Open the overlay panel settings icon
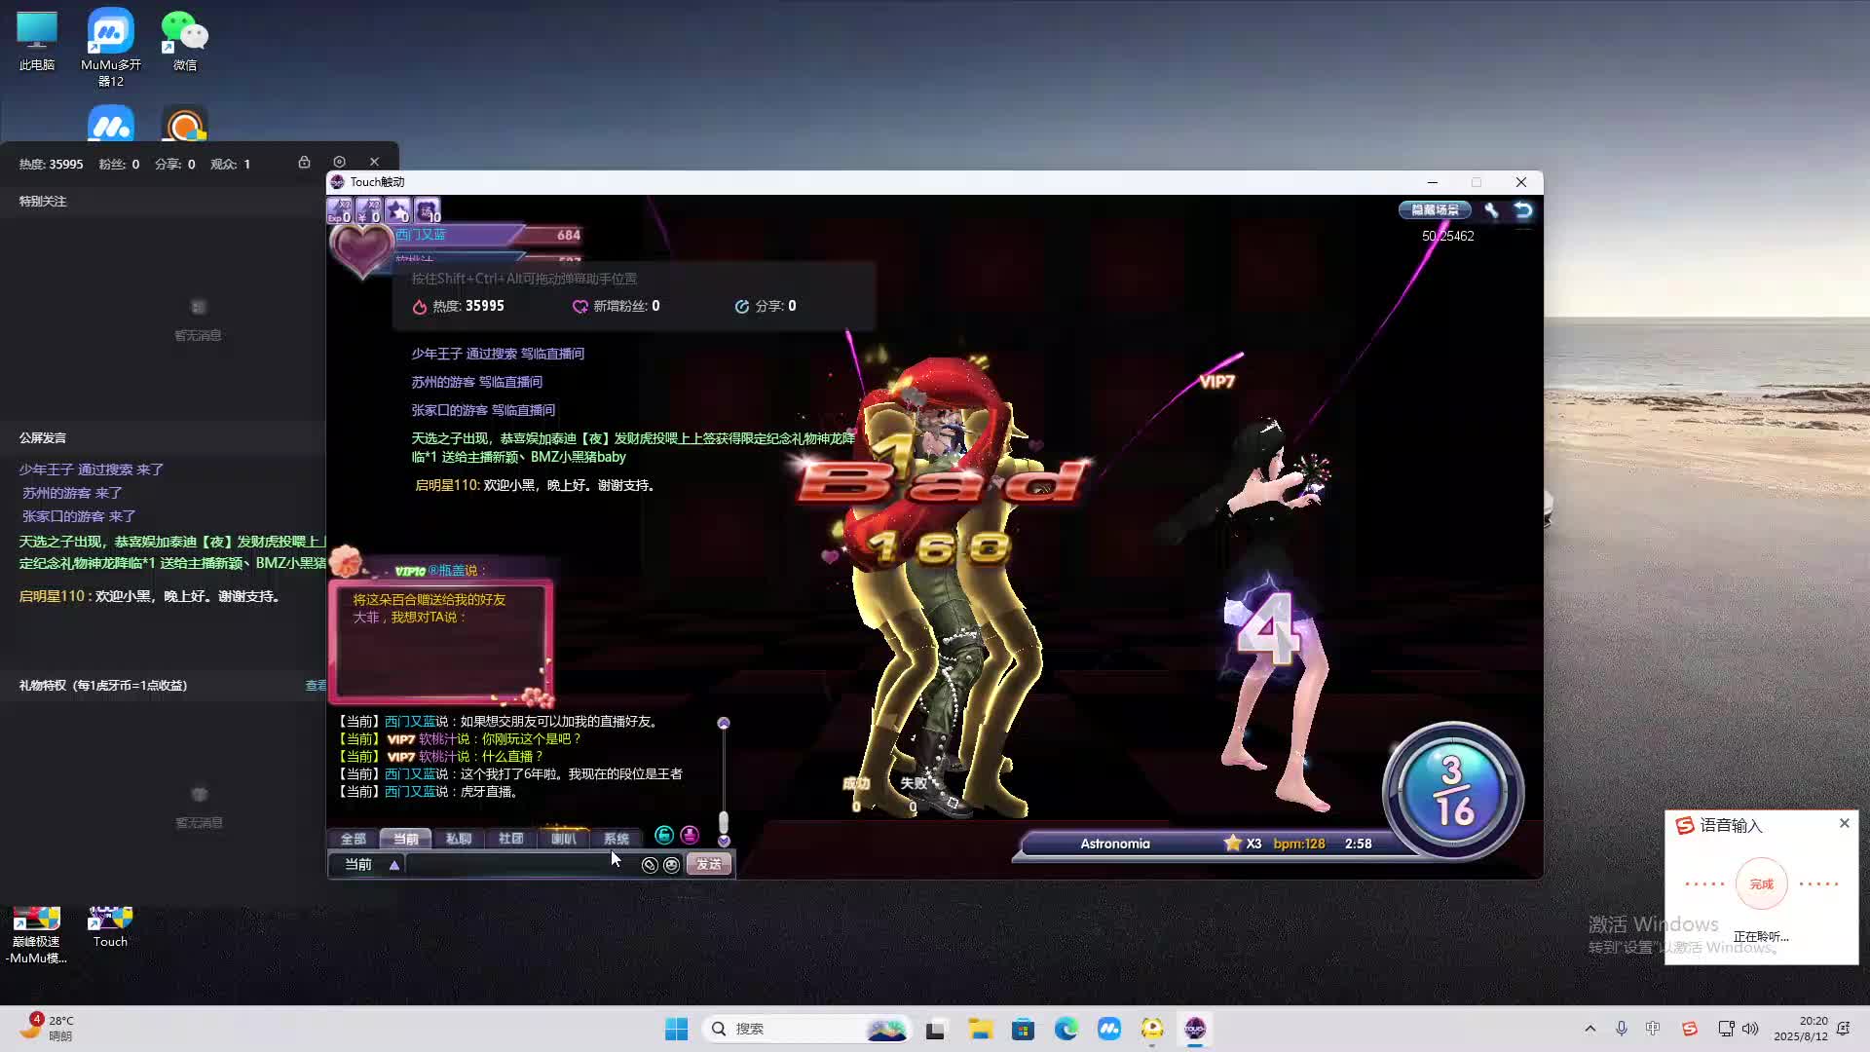 [339, 162]
